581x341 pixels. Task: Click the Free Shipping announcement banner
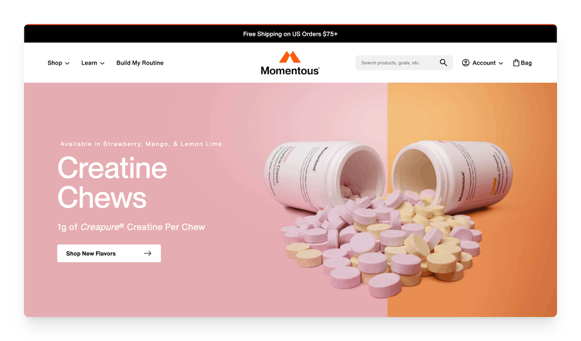click(290, 34)
